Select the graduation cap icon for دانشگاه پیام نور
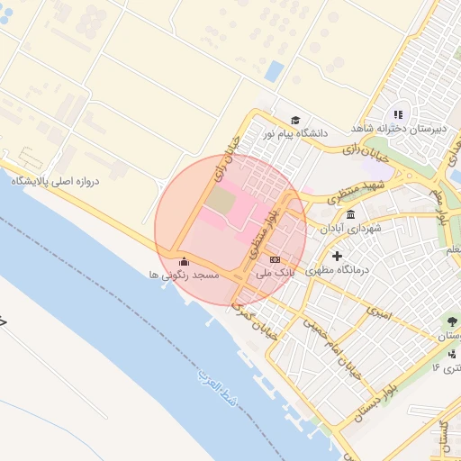 click(295, 121)
